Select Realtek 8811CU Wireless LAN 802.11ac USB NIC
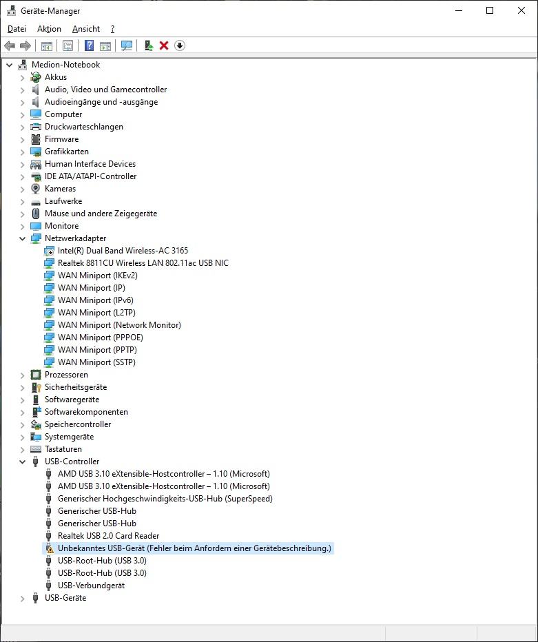538x642 pixels. point(143,263)
